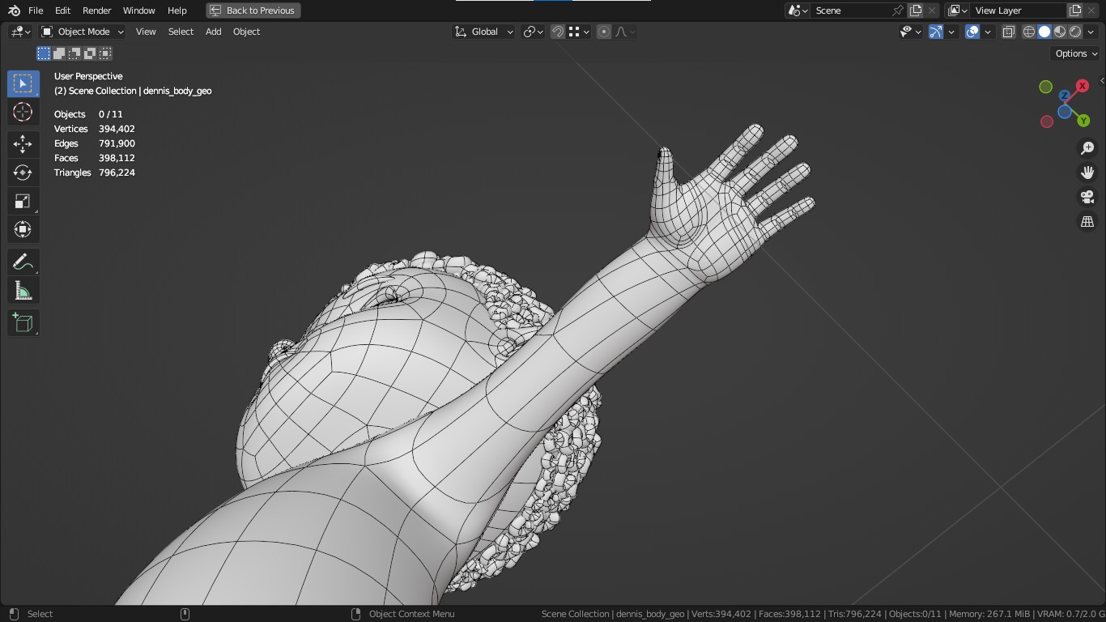Pick the Add Cube tool
Screen dimensions: 1106x622
(23, 323)
